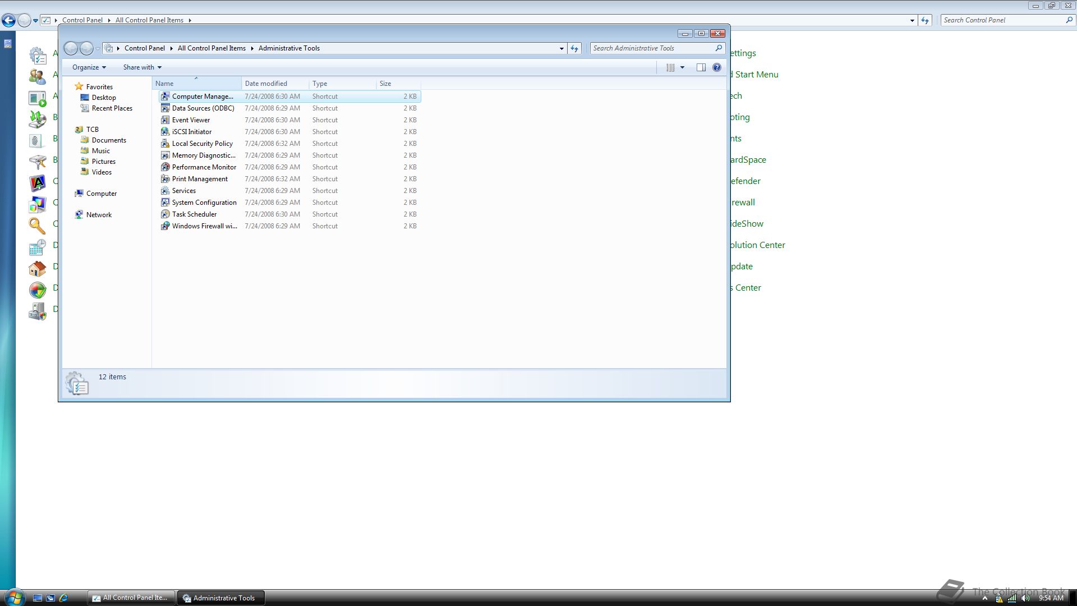Switch to Administrative Tools taskbar button
Screen dimensions: 1077x606
tap(221, 598)
